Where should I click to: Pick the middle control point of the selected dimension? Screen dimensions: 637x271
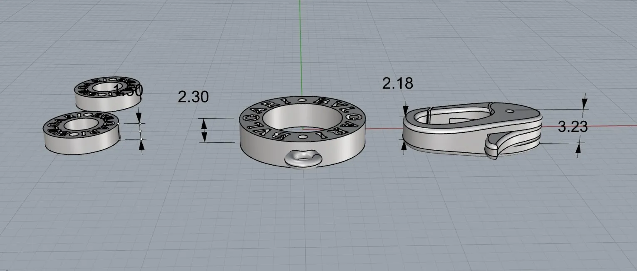point(140,131)
